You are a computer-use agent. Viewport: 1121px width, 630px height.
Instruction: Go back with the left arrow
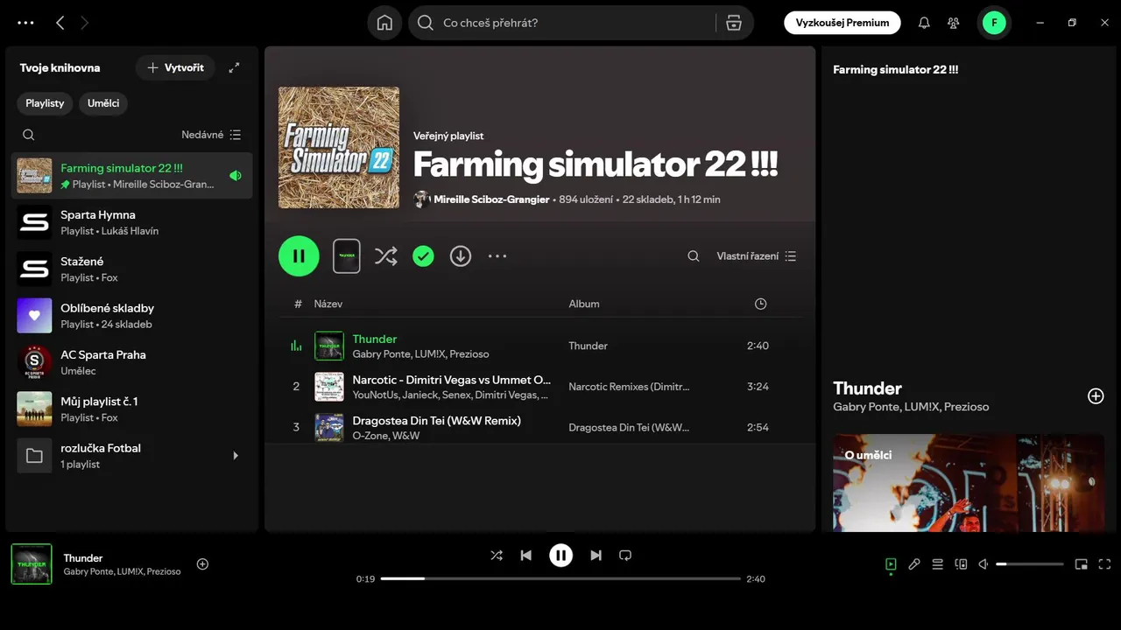coord(60,23)
